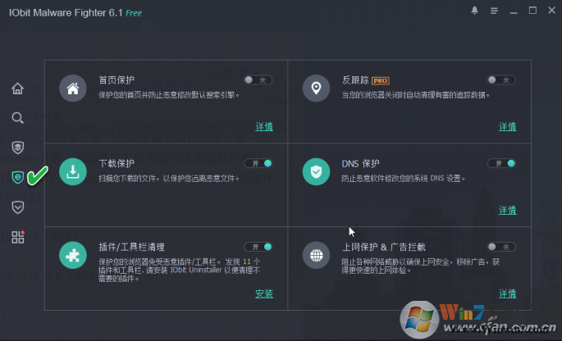Select the Browser Protect sidebar icon
562x341 pixels.
click(17, 177)
